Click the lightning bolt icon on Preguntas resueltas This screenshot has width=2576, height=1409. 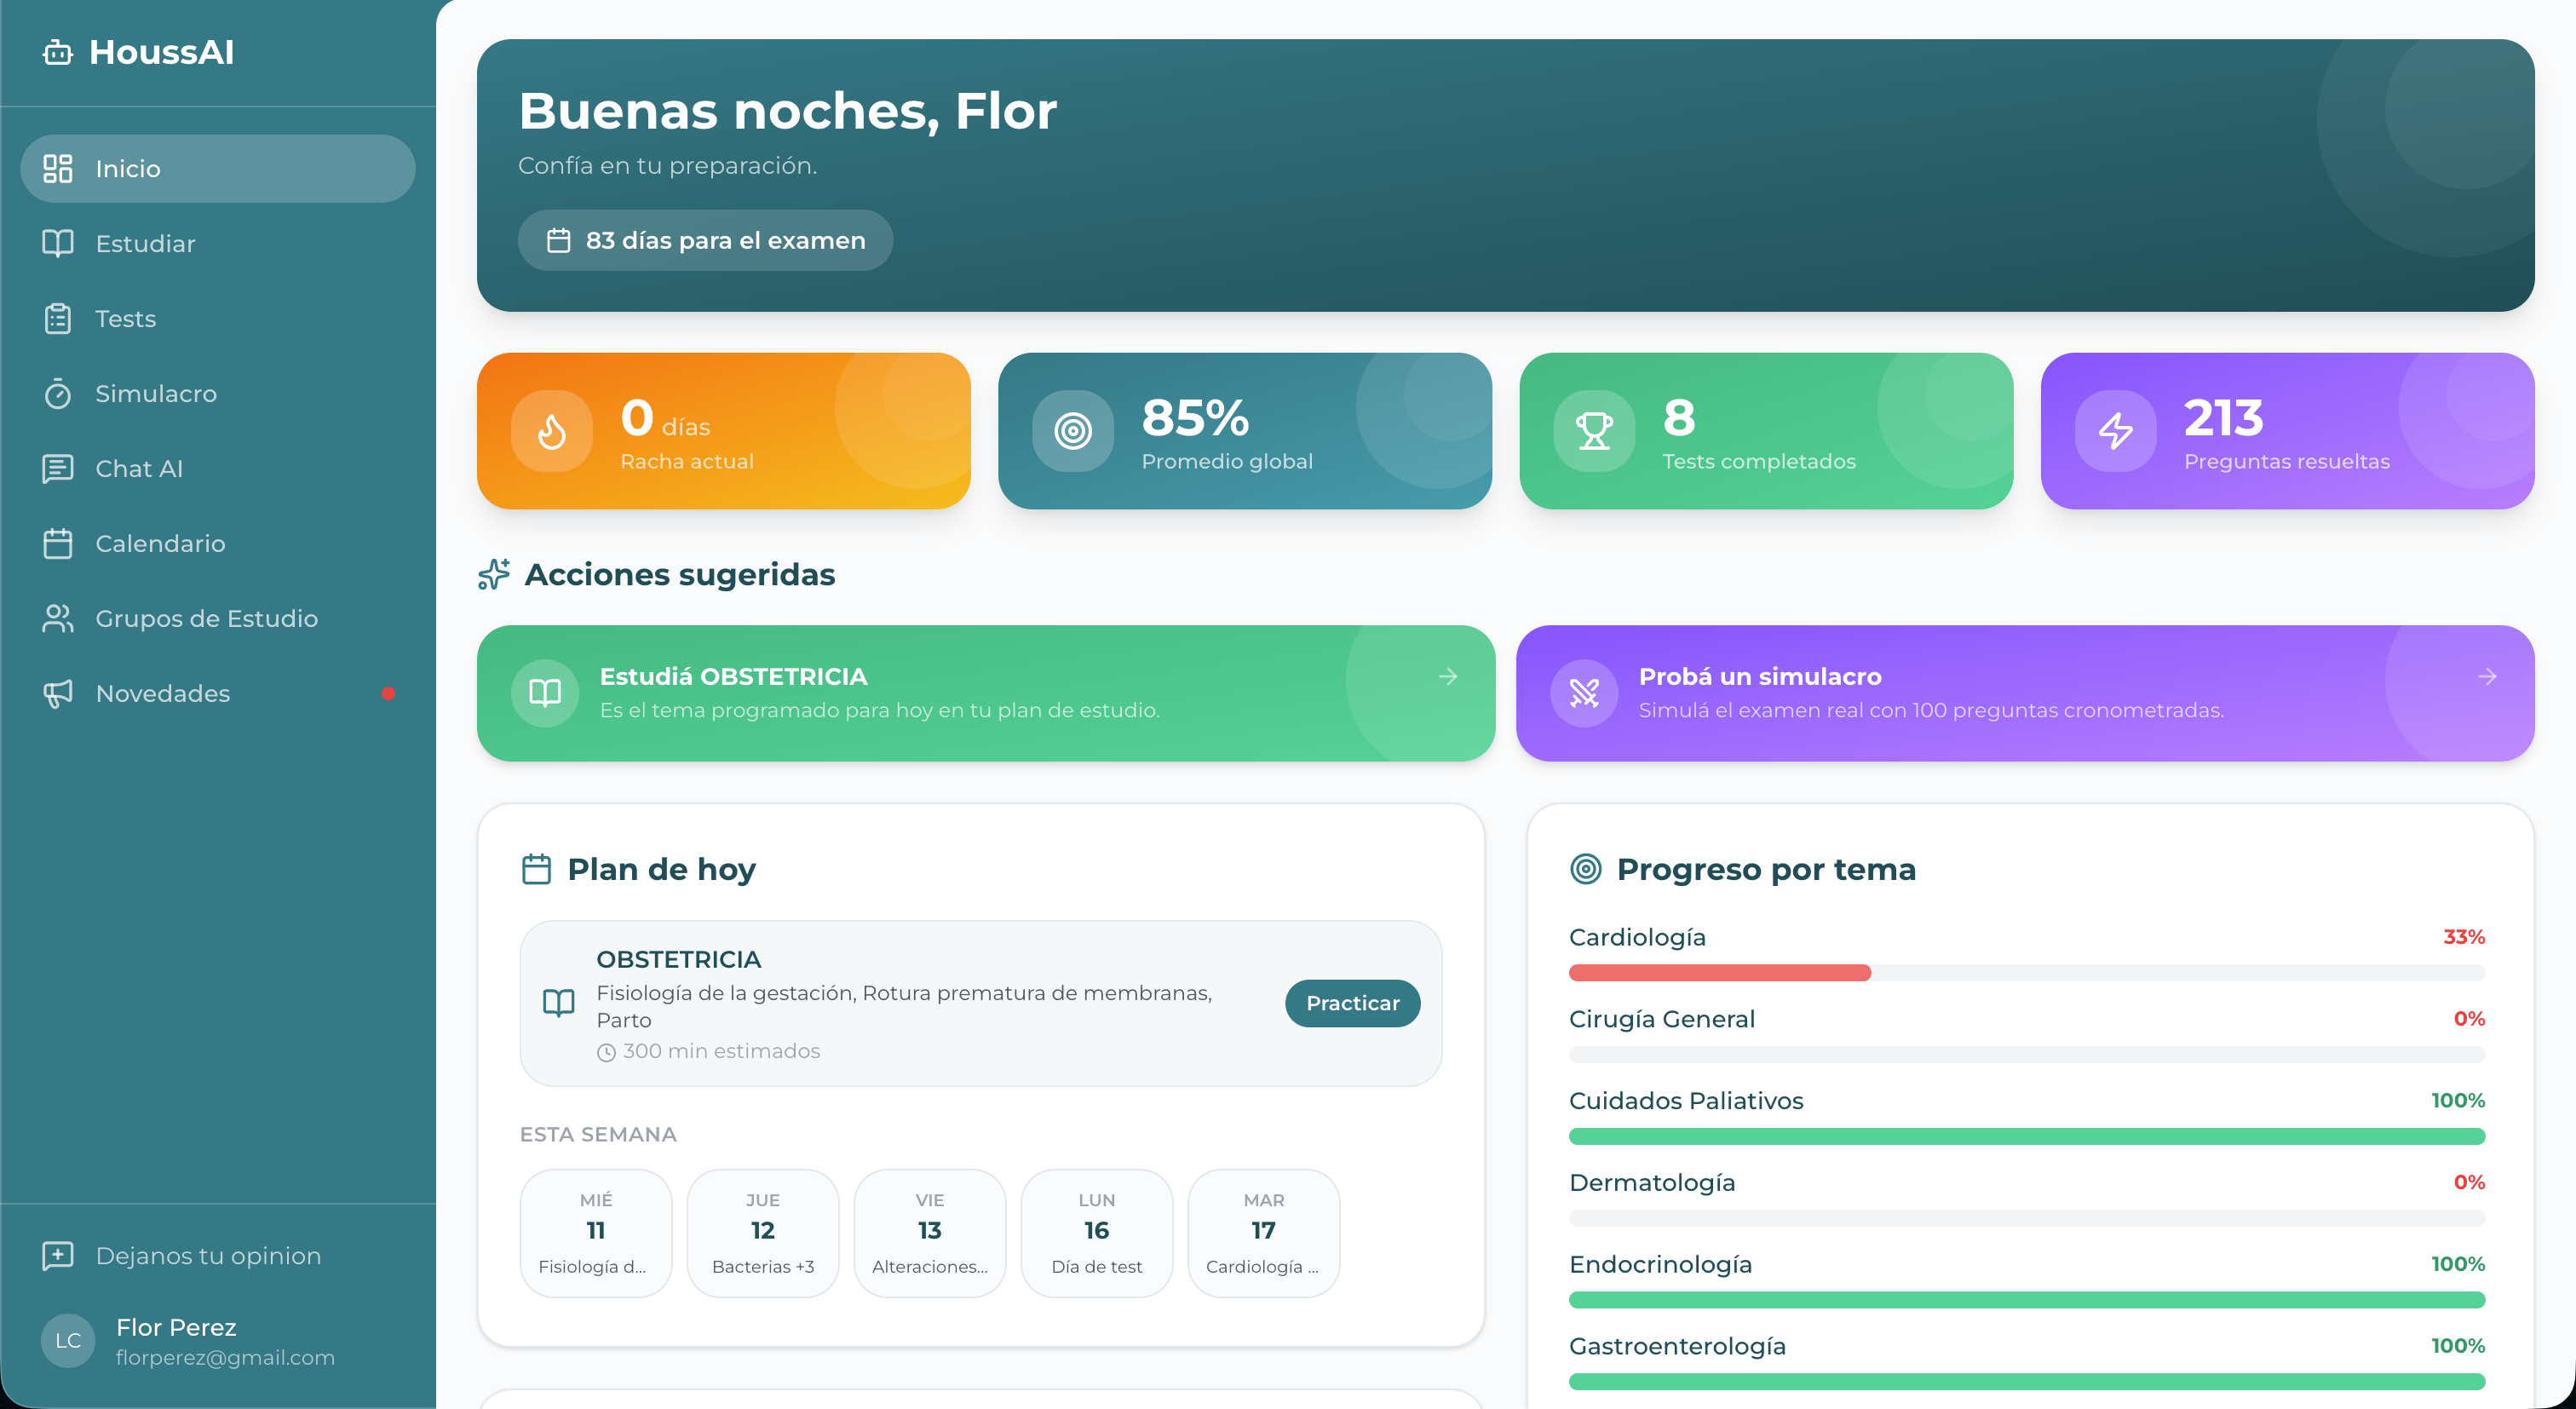[x=2115, y=431]
